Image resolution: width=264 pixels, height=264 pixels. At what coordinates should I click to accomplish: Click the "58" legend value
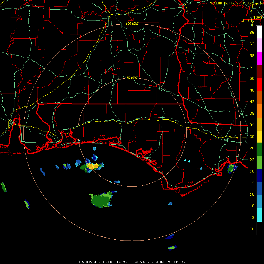click(252, 55)
